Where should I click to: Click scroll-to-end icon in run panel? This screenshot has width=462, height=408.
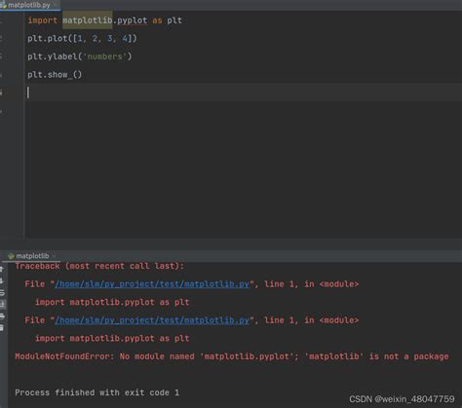pyautogui.click(x=2, y=304)
